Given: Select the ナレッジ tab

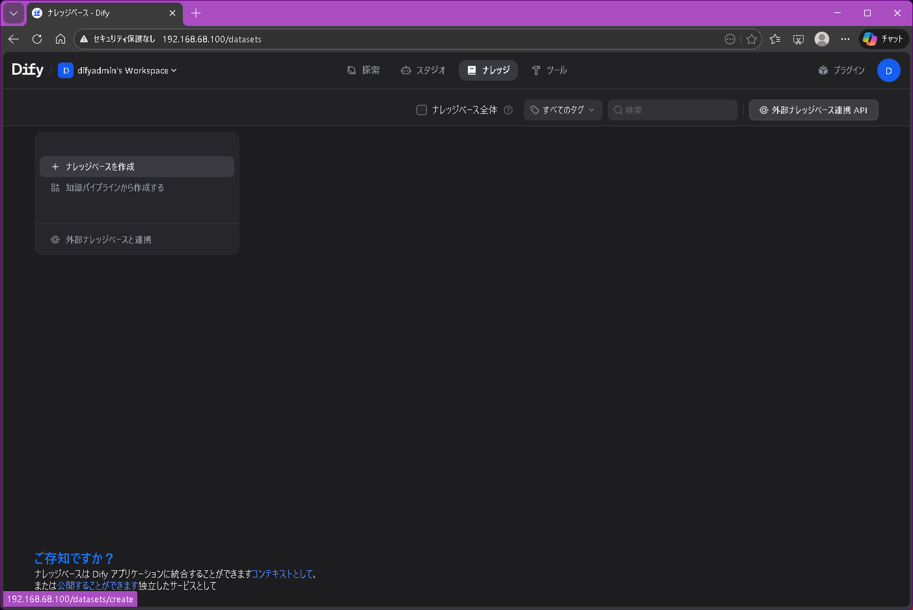Looking at the screenshot, I should pos(488,70).
